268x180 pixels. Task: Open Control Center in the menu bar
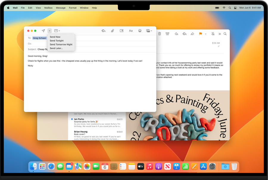235,8
